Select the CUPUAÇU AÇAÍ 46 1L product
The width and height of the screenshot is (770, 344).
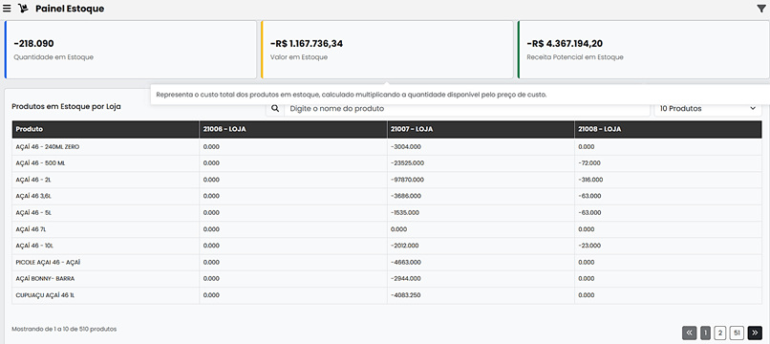(x=45, y=295)
